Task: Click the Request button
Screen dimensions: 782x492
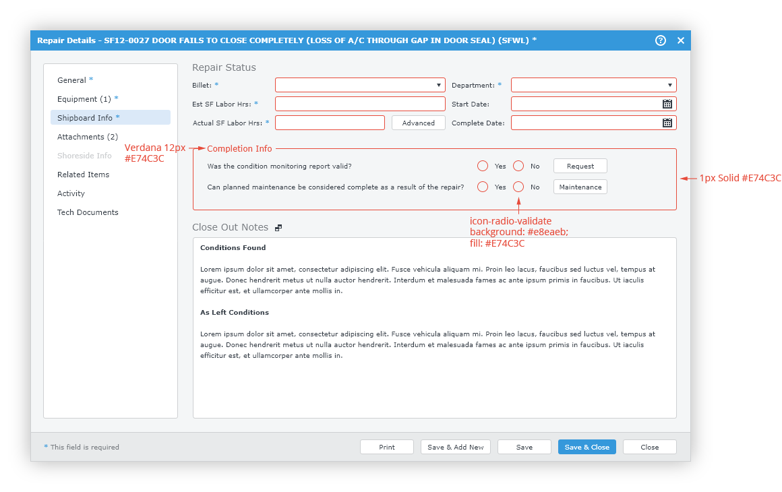Action: pos(580,166)
